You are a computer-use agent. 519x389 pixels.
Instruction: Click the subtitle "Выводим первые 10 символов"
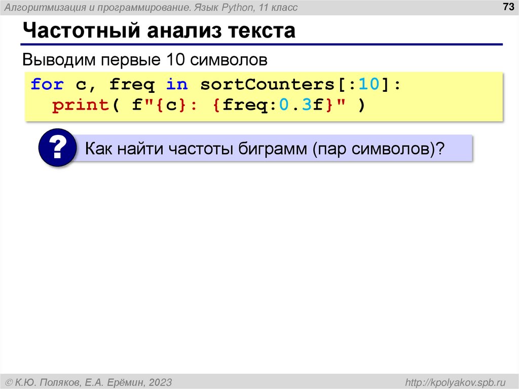[x=144, y=60]
